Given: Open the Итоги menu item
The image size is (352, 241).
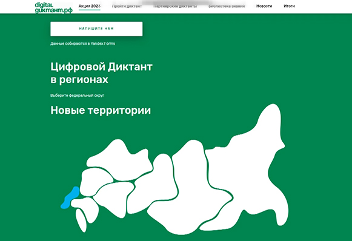Looking at the screenshot, I should click(x=289, y=6).
